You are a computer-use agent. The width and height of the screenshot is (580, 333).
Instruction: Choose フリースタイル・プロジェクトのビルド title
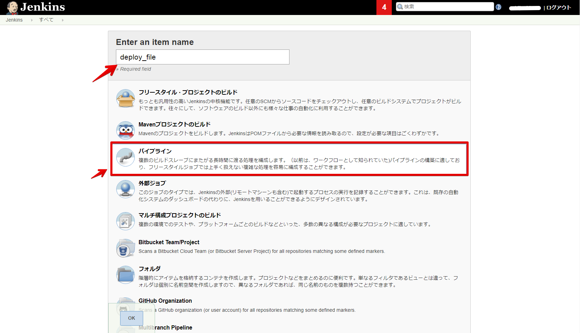[x=188, y=92]
